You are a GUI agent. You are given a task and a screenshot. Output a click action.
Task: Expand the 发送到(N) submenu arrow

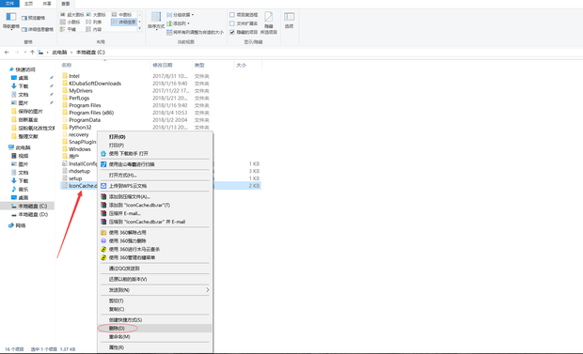pyautogui.click(x=208, y=290)
